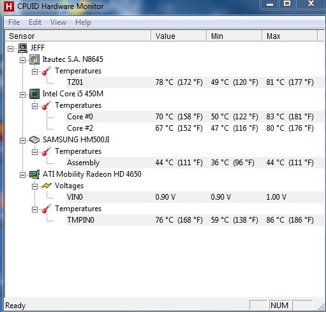The width and height of the screenshot is (326, 312).
Task: Click TMPIN0 min 59 °C (138 °F)
Action: (234, 220)
